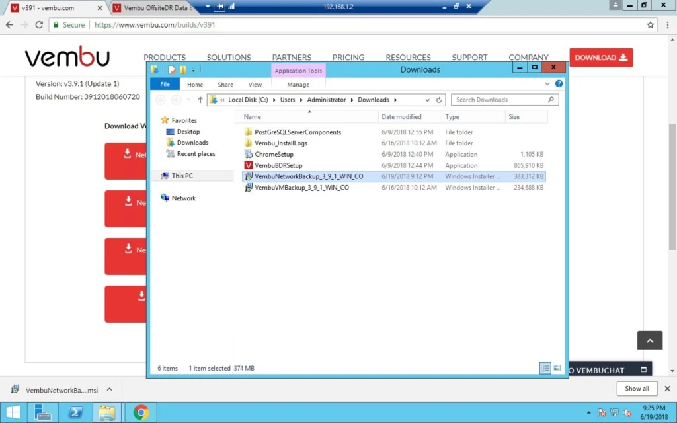
Task: Expand the Explorer ribbon chevron
Action: click(x=547, y=84)
